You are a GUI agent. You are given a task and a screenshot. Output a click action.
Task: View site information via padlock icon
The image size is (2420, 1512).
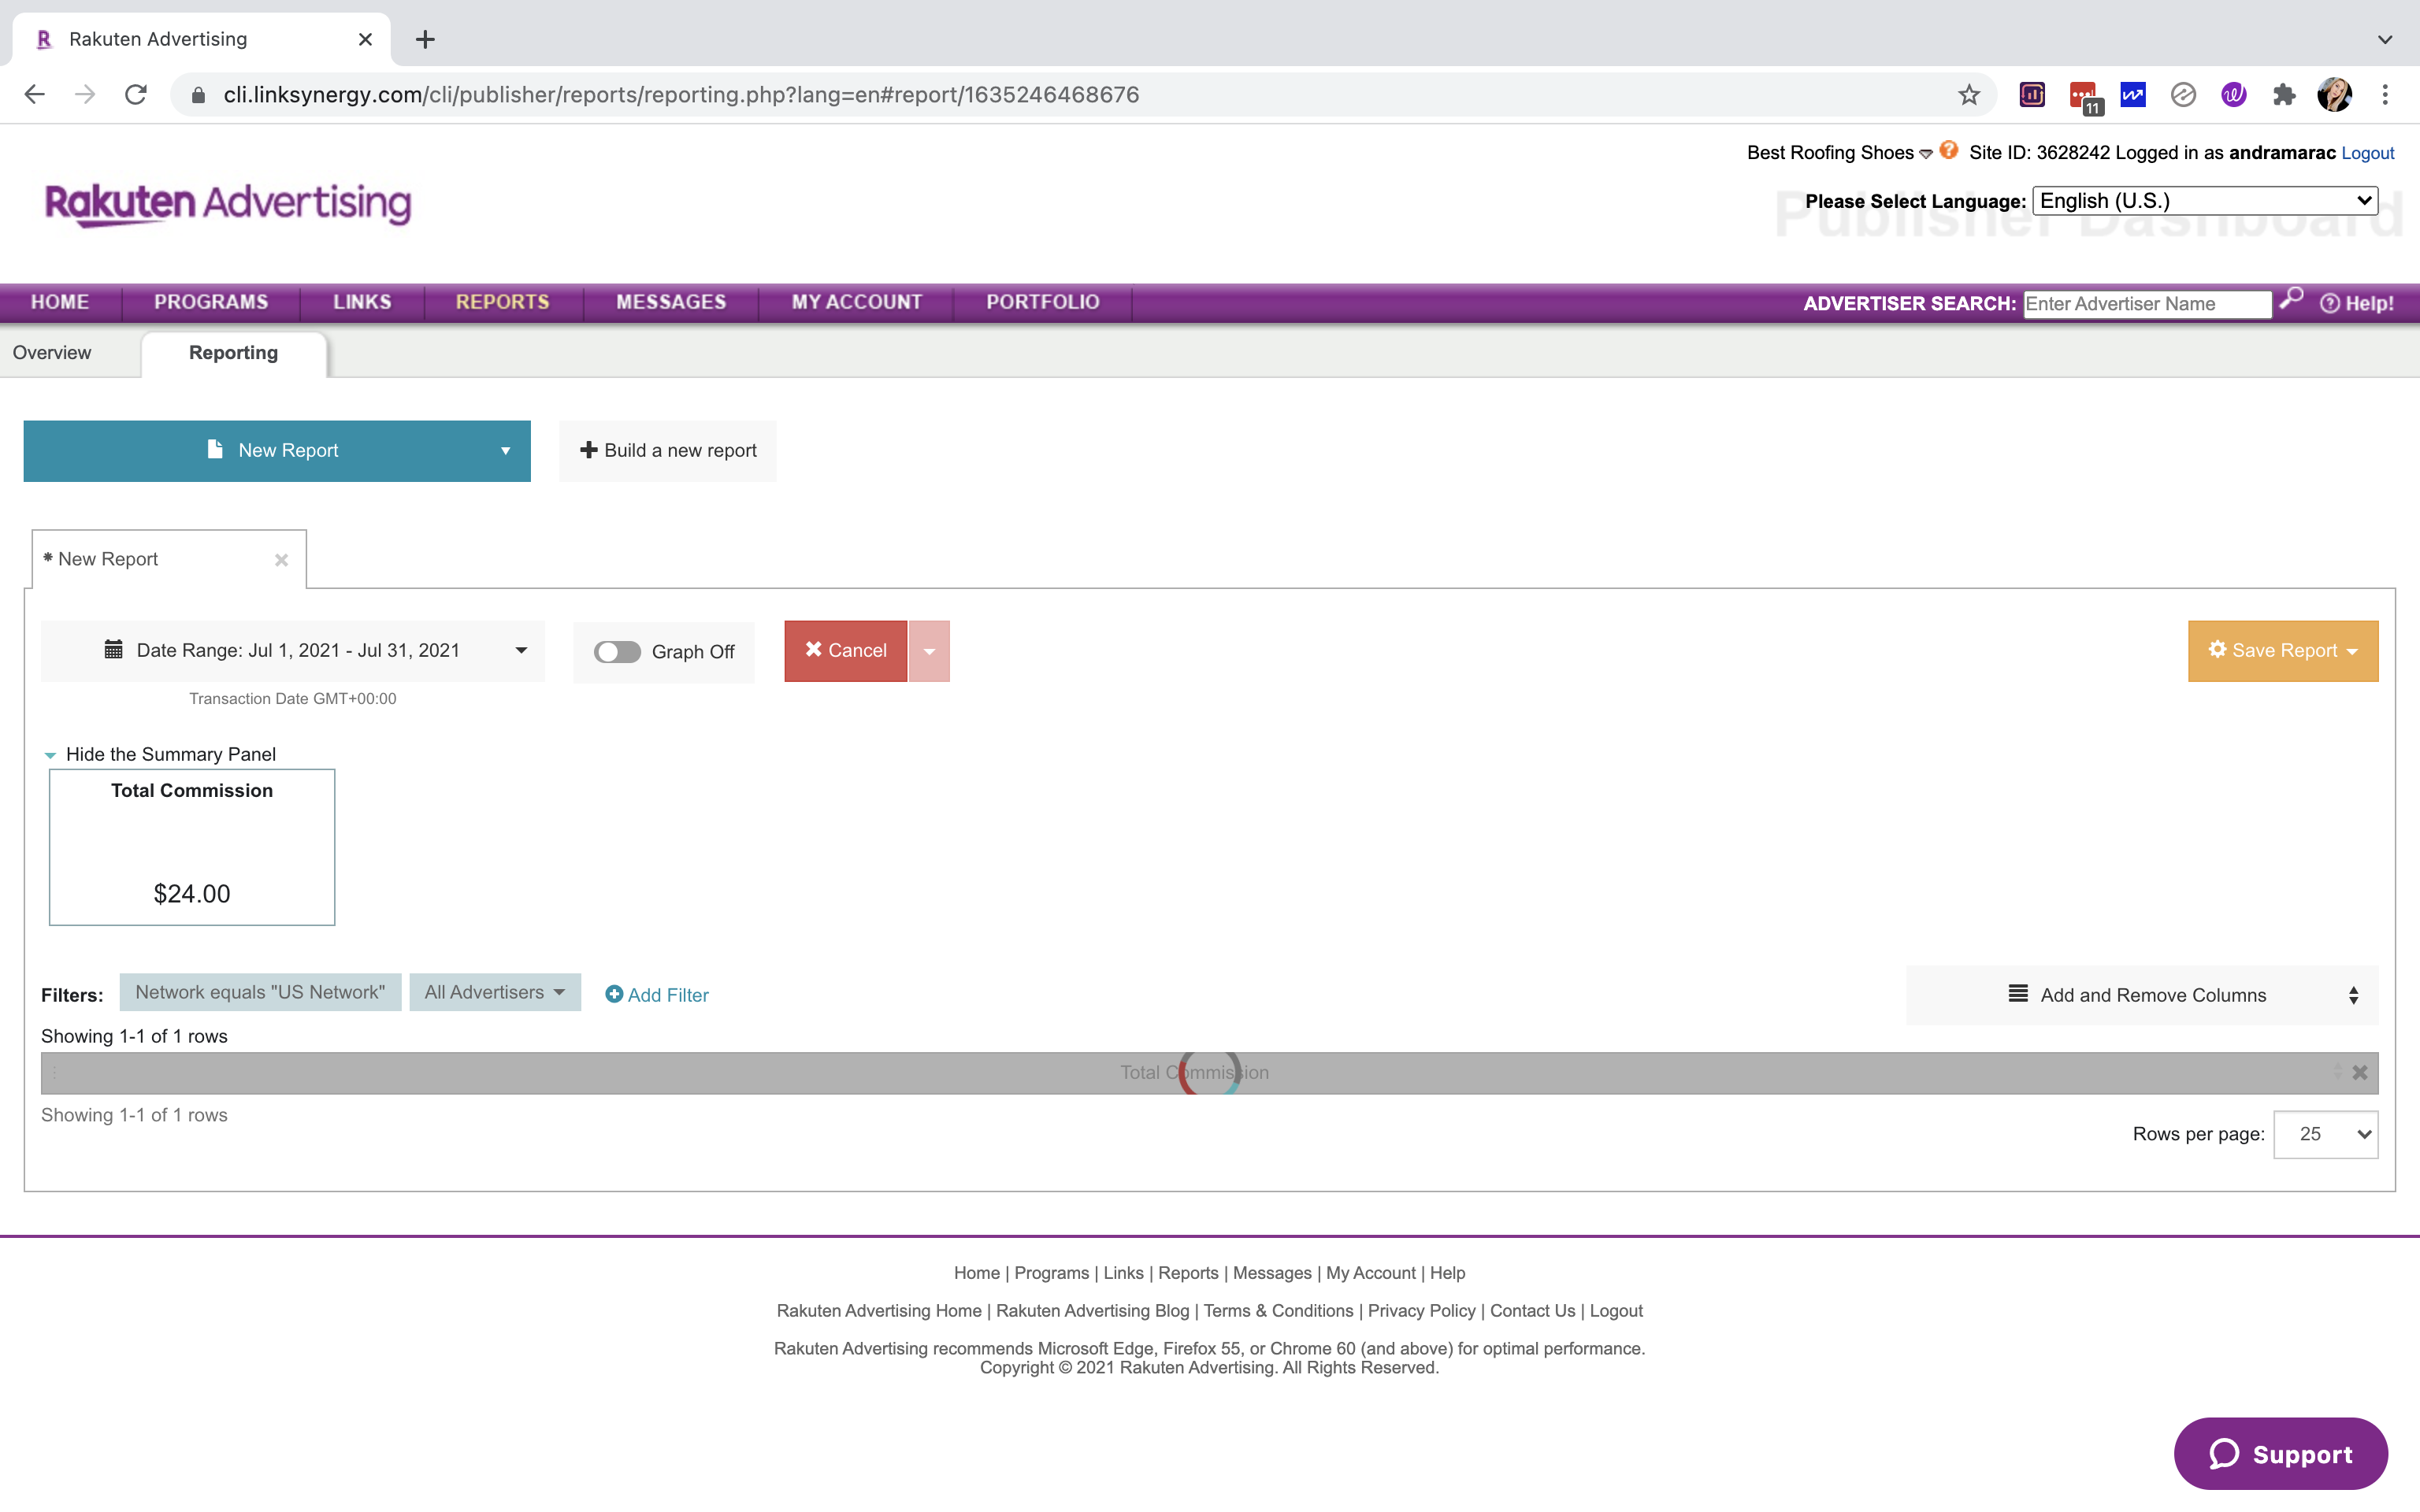[198, 94]
